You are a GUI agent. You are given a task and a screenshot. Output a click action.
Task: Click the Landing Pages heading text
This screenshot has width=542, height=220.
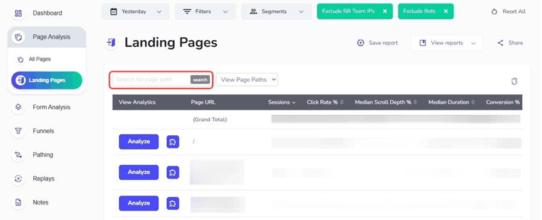pyautogui.click(x=171, y=43)
